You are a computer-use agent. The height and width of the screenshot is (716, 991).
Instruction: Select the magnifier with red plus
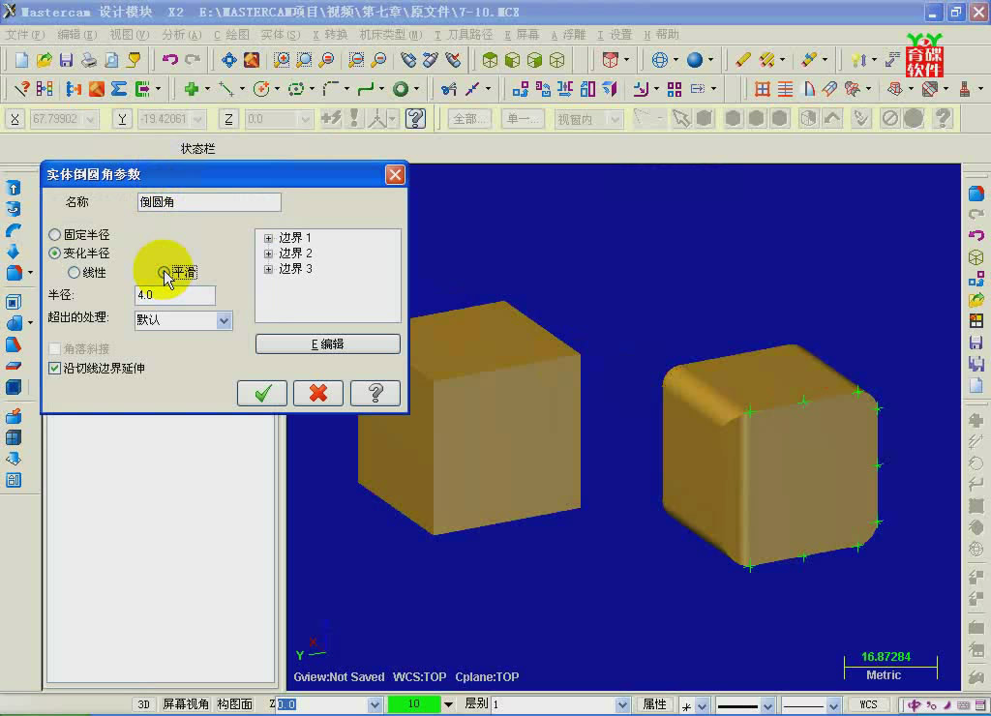coord(282,60)
